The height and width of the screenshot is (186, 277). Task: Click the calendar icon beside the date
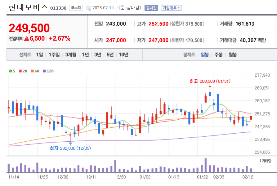pyautogui.click(x=89, y=8)
